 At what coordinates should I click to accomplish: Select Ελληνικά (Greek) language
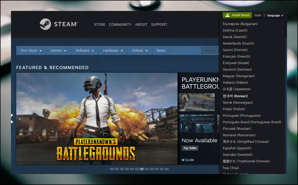tap(236, 63)
